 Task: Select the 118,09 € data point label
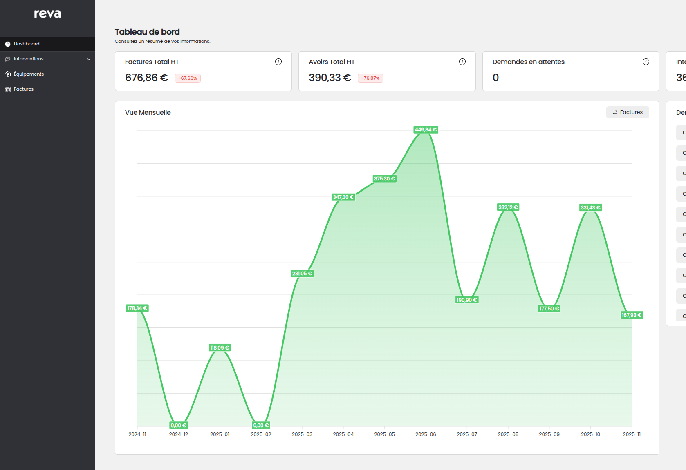click(x=220, y=348)
